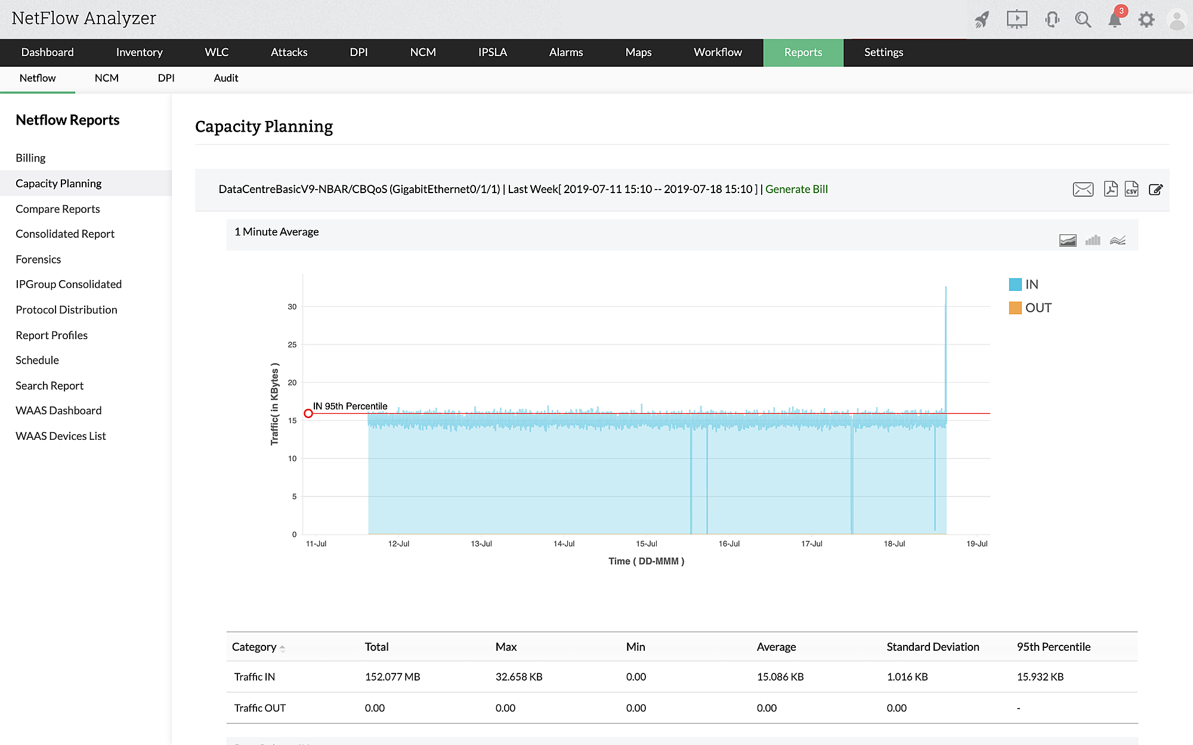Open Compare Reports in the sidebar

pos(57,209)
